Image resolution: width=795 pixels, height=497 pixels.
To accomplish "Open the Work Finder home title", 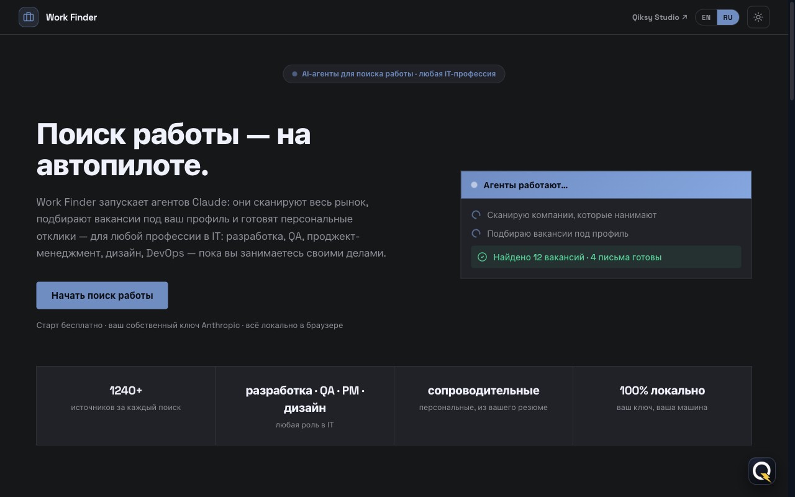I will [x=71, y=17].
